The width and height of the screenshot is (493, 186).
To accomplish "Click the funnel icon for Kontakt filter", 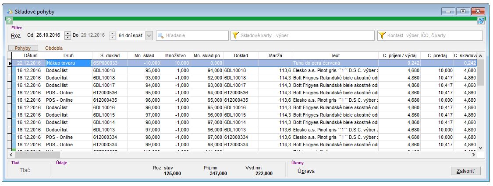I will tap(382, 35).
